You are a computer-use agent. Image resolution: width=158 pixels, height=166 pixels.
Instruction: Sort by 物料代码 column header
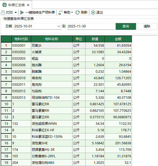(x=21, y=39)
